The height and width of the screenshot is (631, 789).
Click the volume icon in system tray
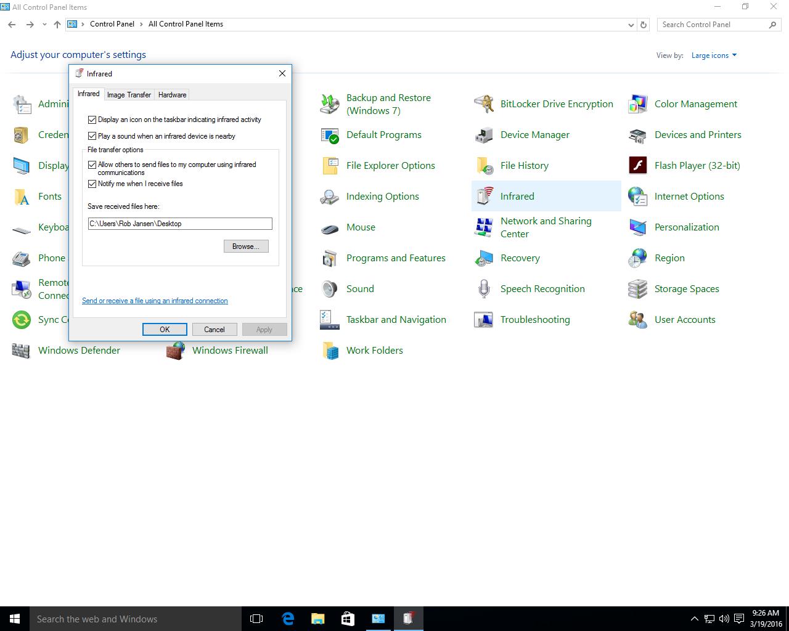pyautogui.click(x=724, y=619)
